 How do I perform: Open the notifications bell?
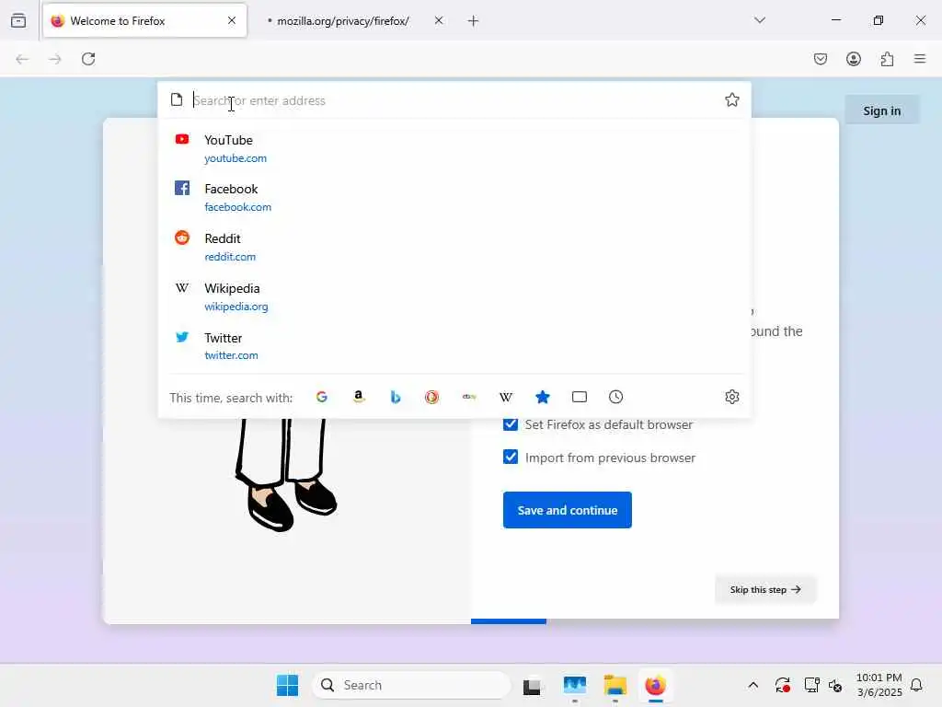[916, 685]
